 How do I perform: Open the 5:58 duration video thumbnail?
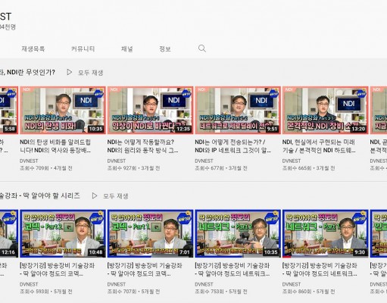point(9,110)
